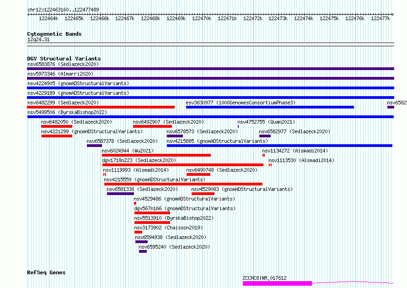Click the RefSeq Genes track title

[46, 272]
